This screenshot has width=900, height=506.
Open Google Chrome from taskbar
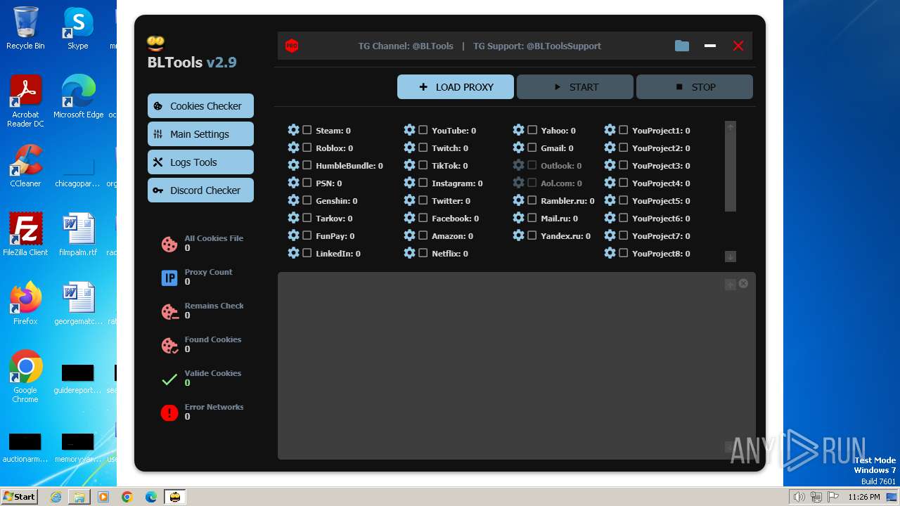coord(127,497)
